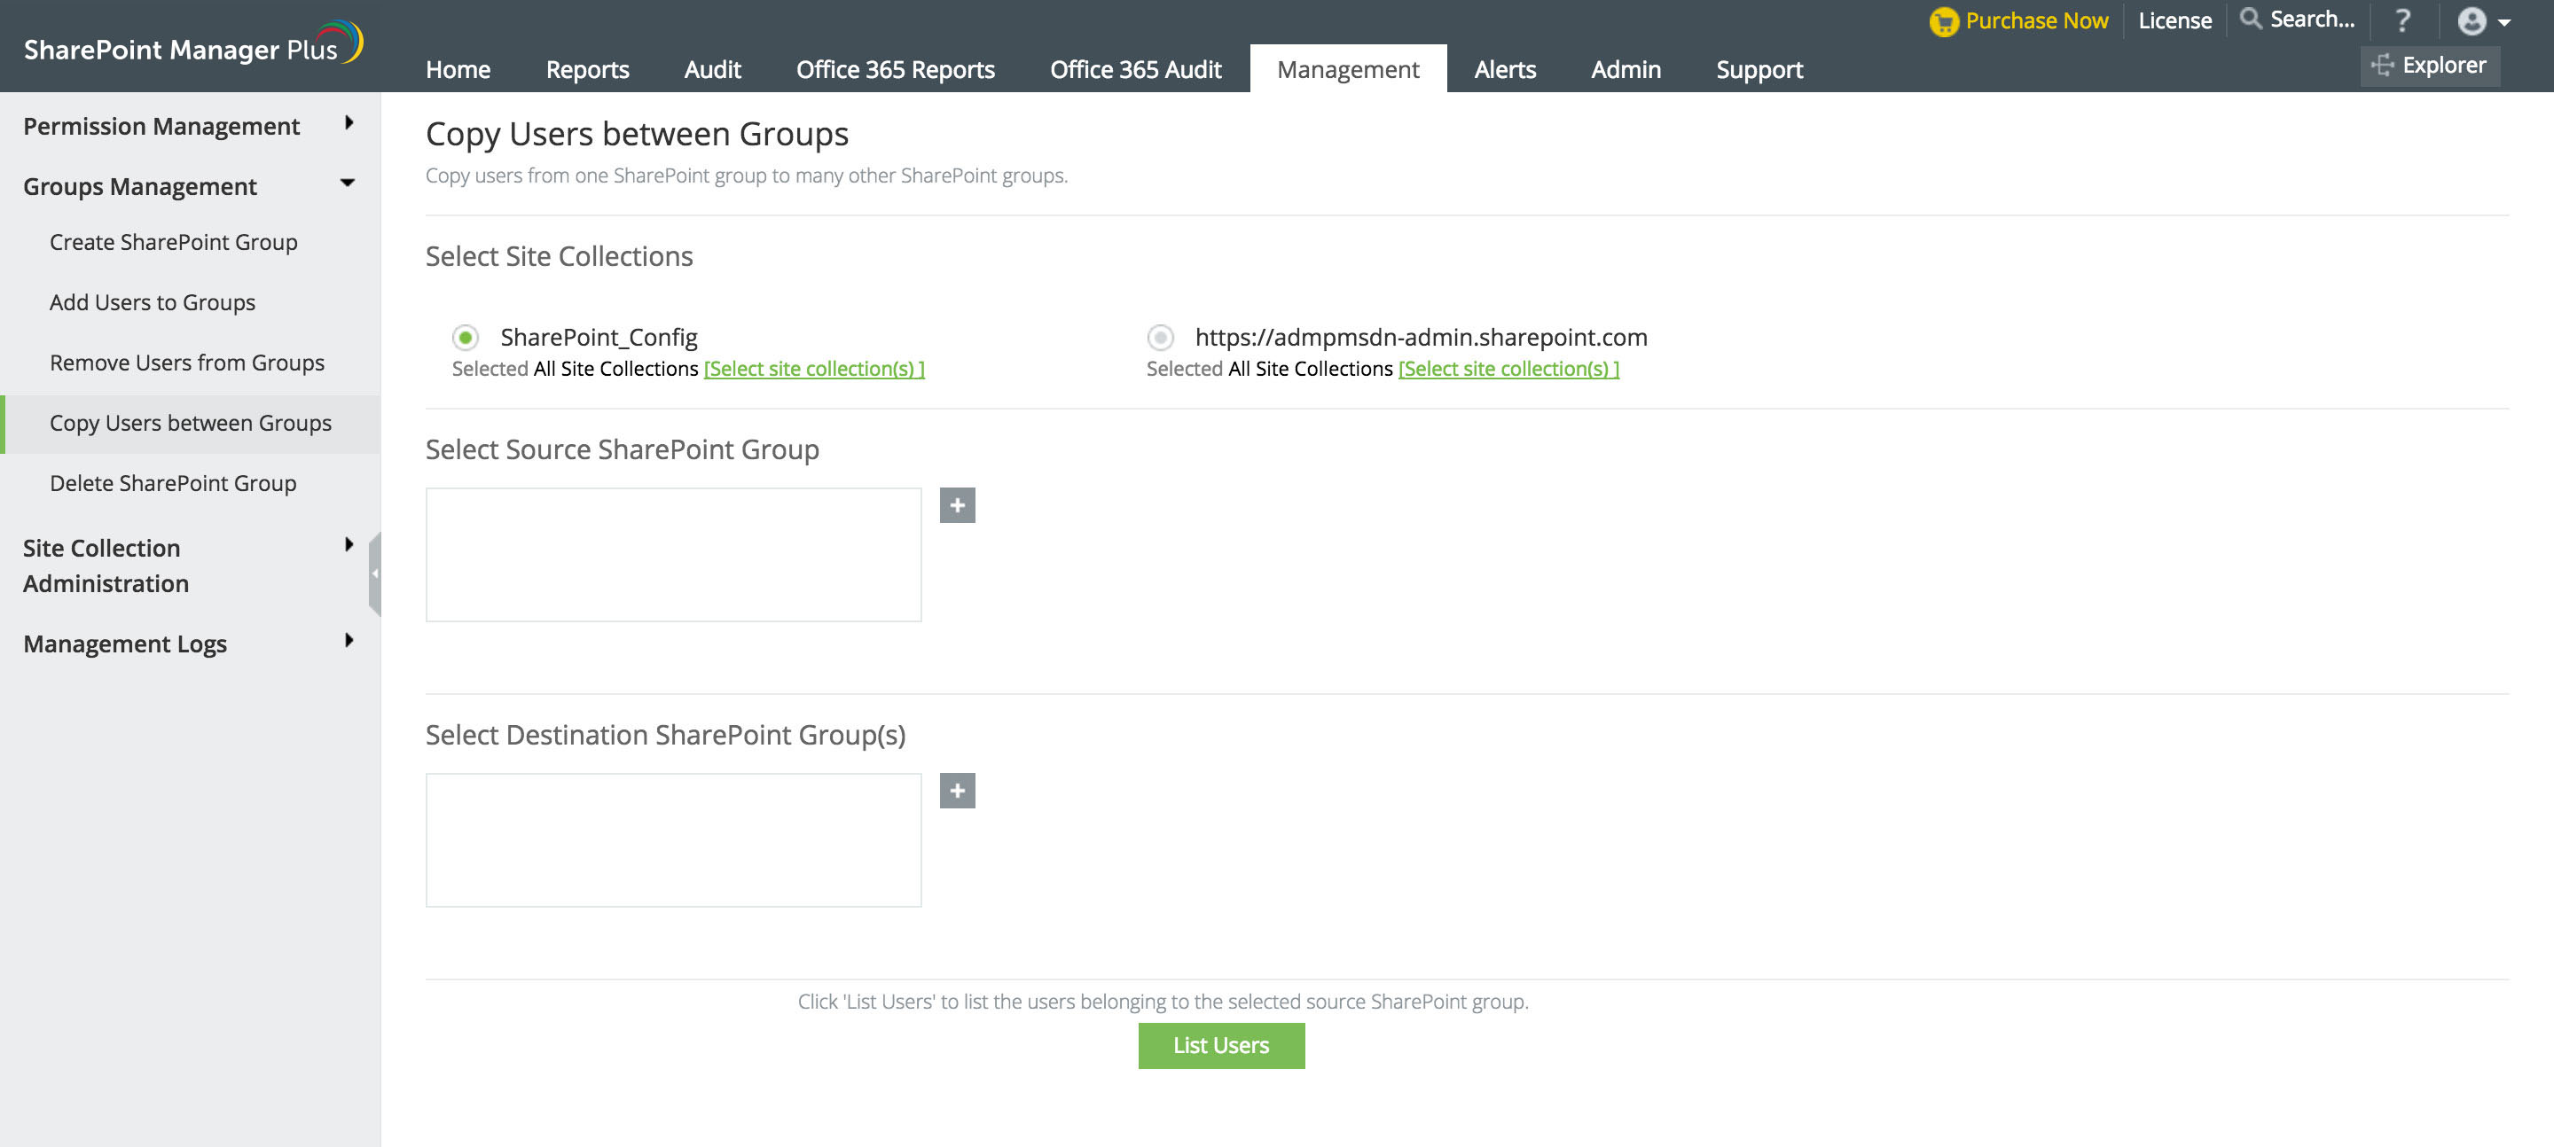Screen dimensions: 2554x1147
Task: Add destination groups with plus icon
Action: click(x=957, y=791)
